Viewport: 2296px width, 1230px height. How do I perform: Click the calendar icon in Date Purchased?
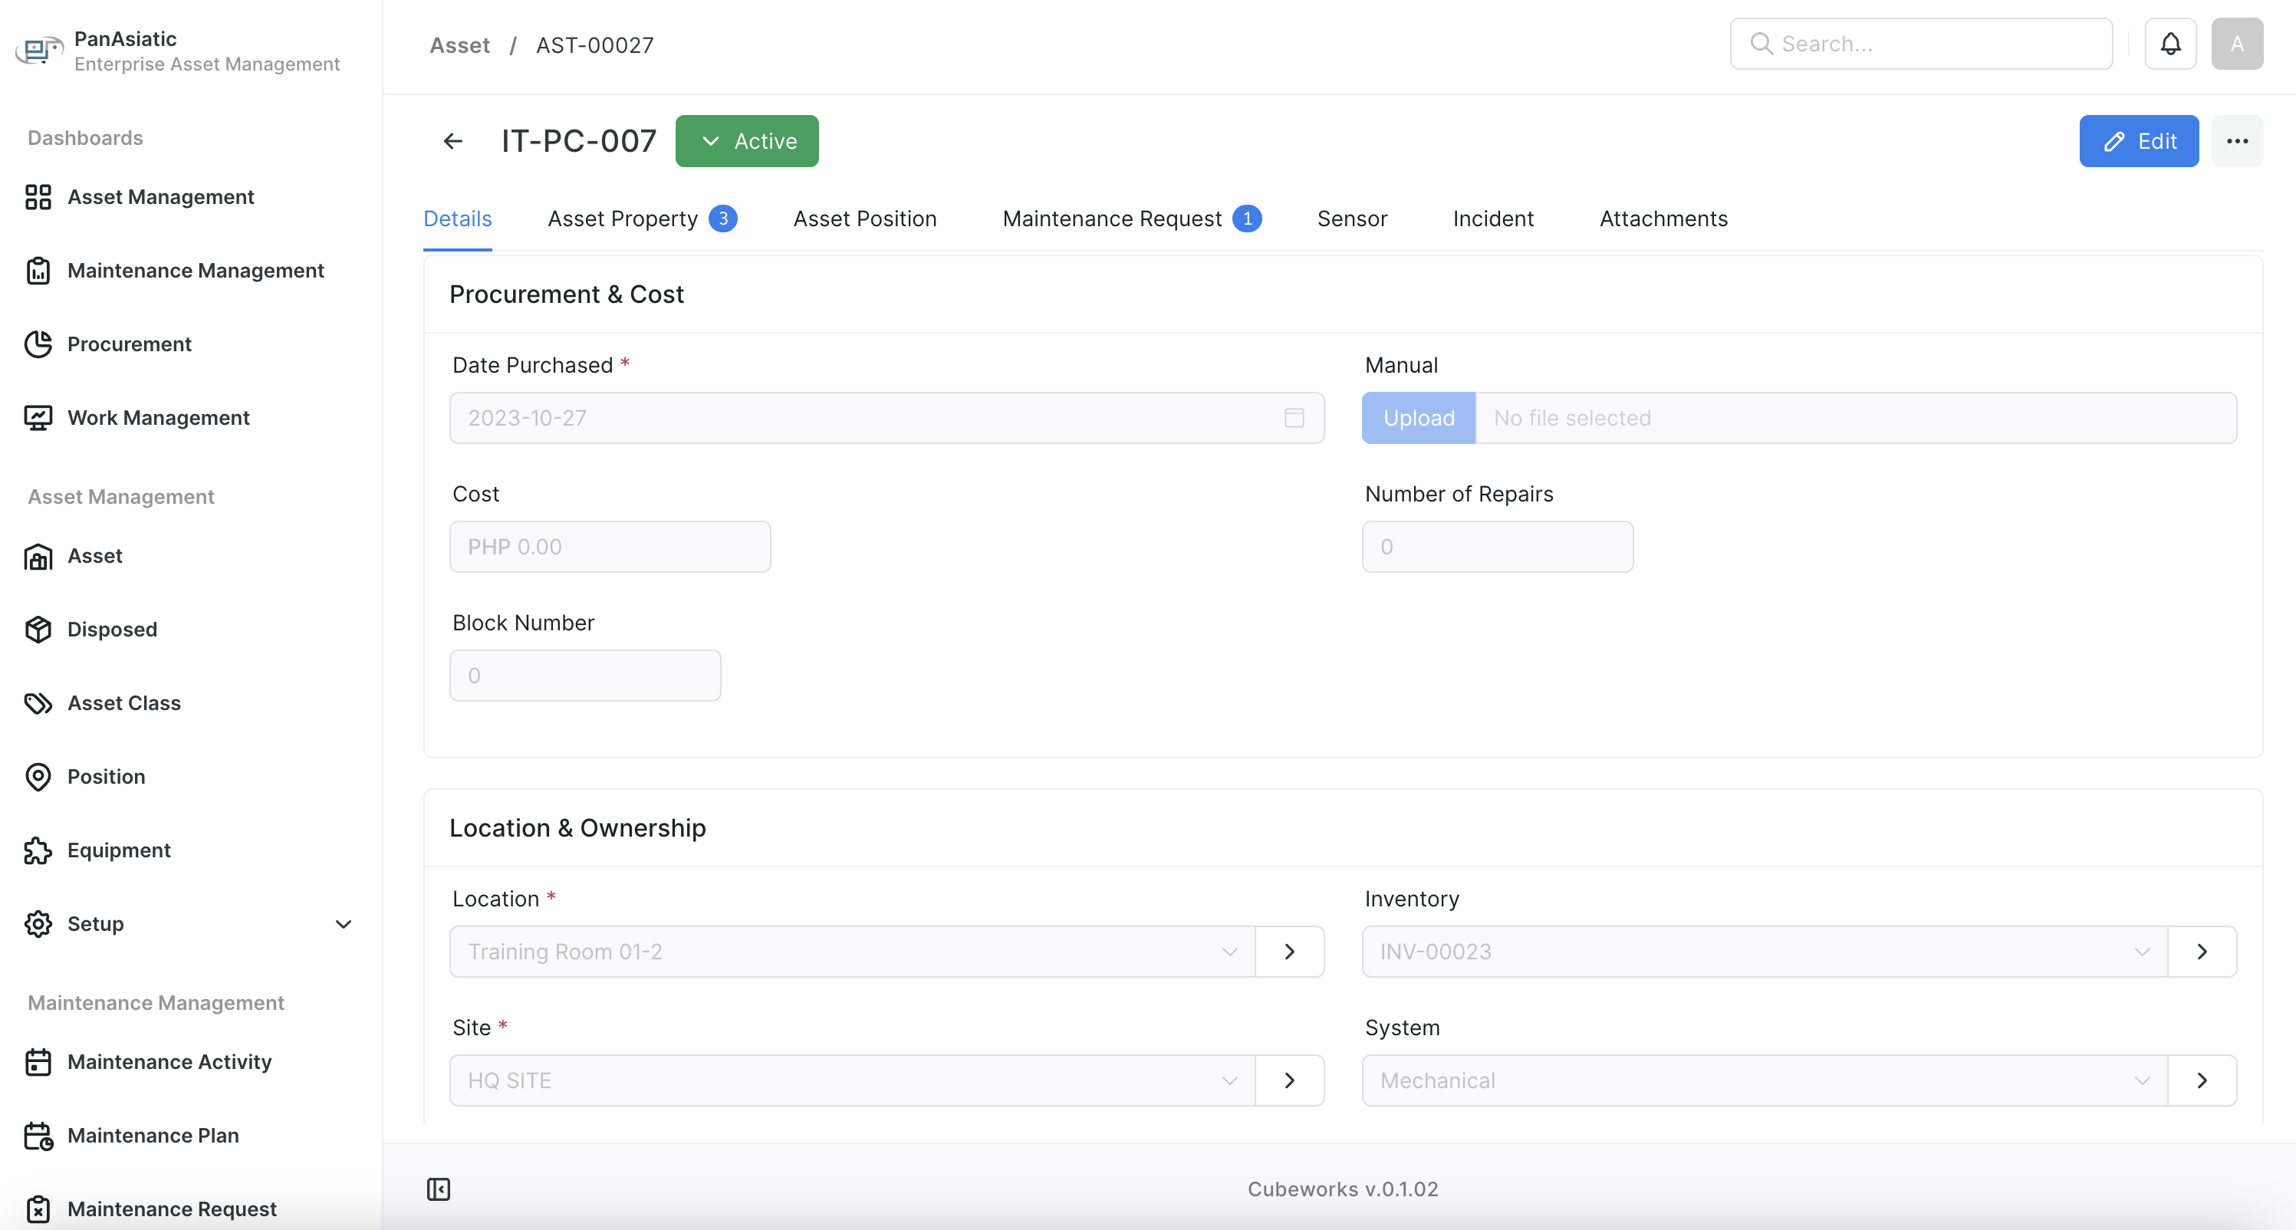point(1293,418)
